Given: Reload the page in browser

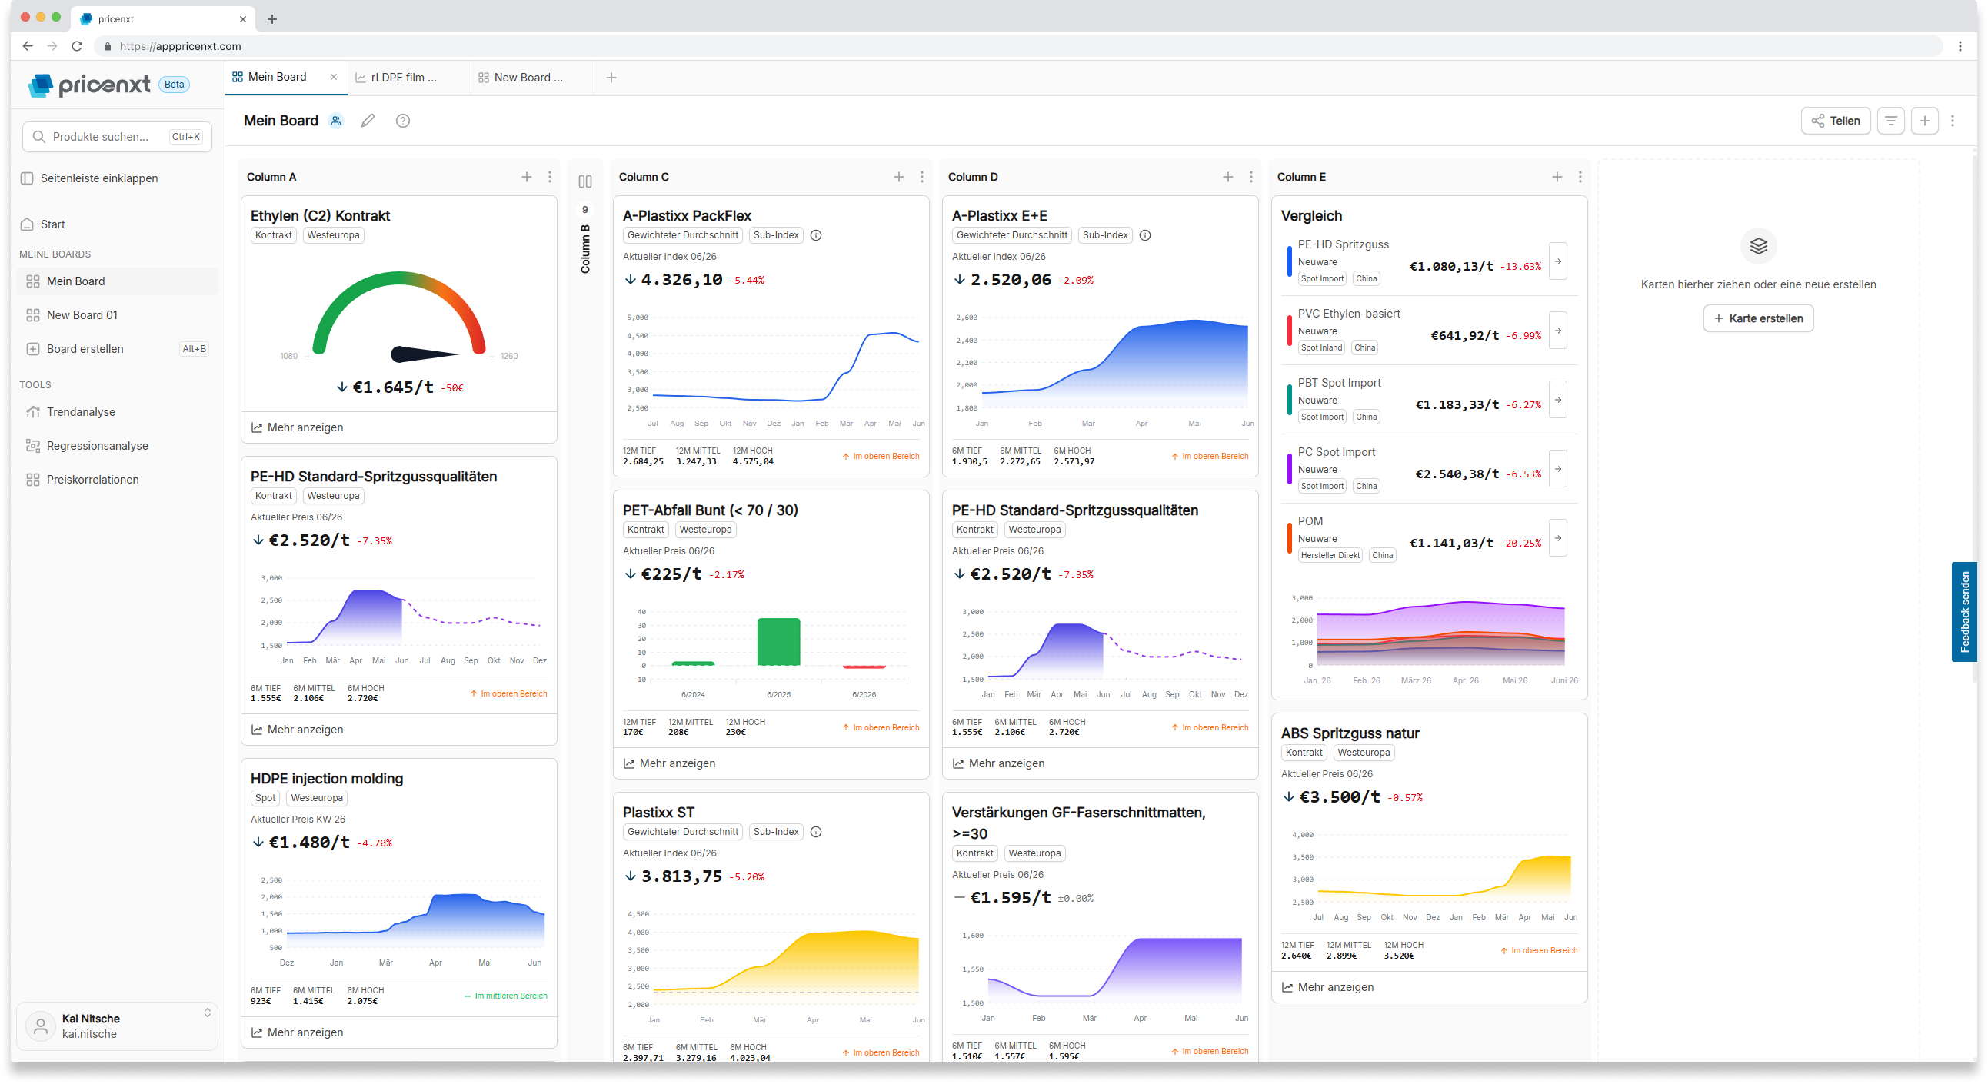Looking at the screenshot, I should 77,46.
